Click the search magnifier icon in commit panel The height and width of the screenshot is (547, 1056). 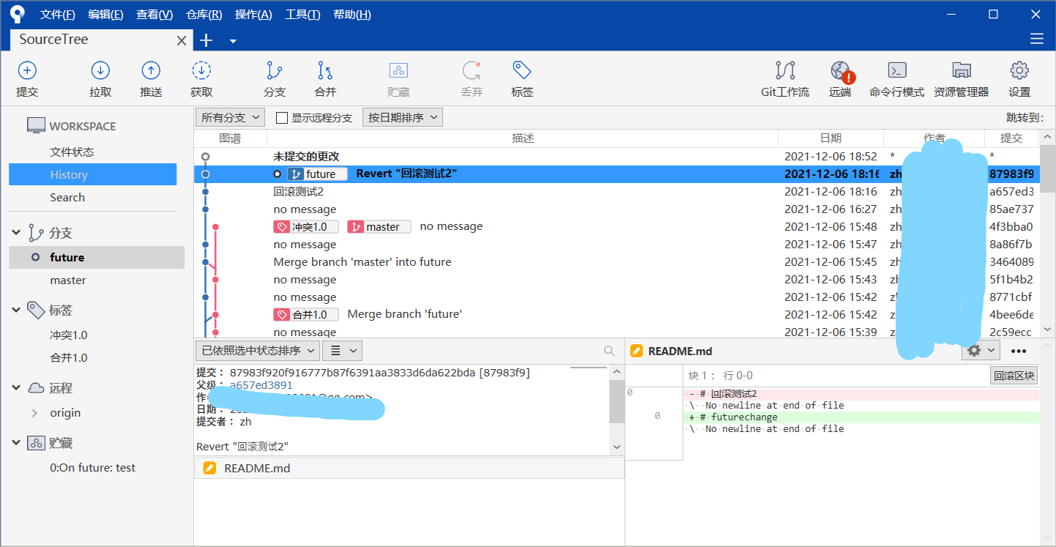click(609, 351)
